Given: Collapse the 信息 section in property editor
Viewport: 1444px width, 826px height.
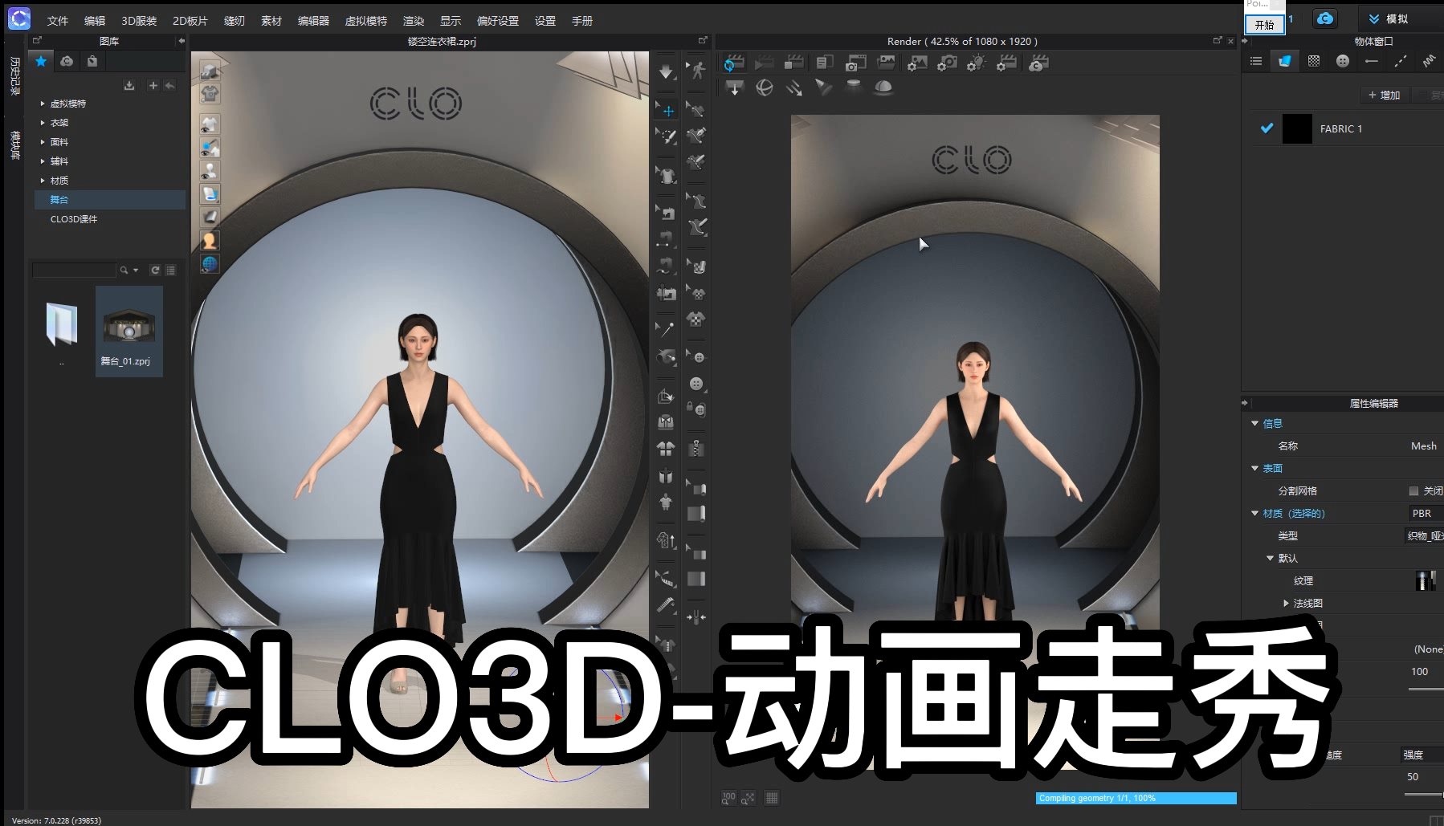Looking at the screenshot, I should click(x=1254, y=423).
